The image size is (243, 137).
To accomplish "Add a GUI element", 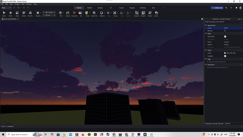I will point(80,14).
